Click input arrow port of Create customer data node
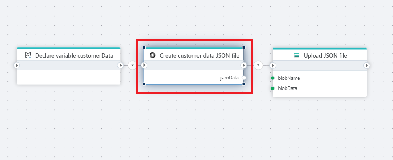 pos(144,65)
